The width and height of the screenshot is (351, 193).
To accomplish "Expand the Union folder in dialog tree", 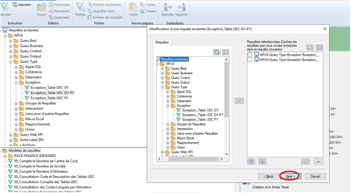I will 168,147.
